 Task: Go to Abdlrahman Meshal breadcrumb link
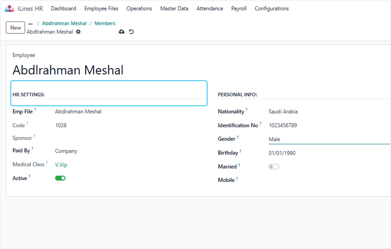pyautogui.click(x=64, y=23)
